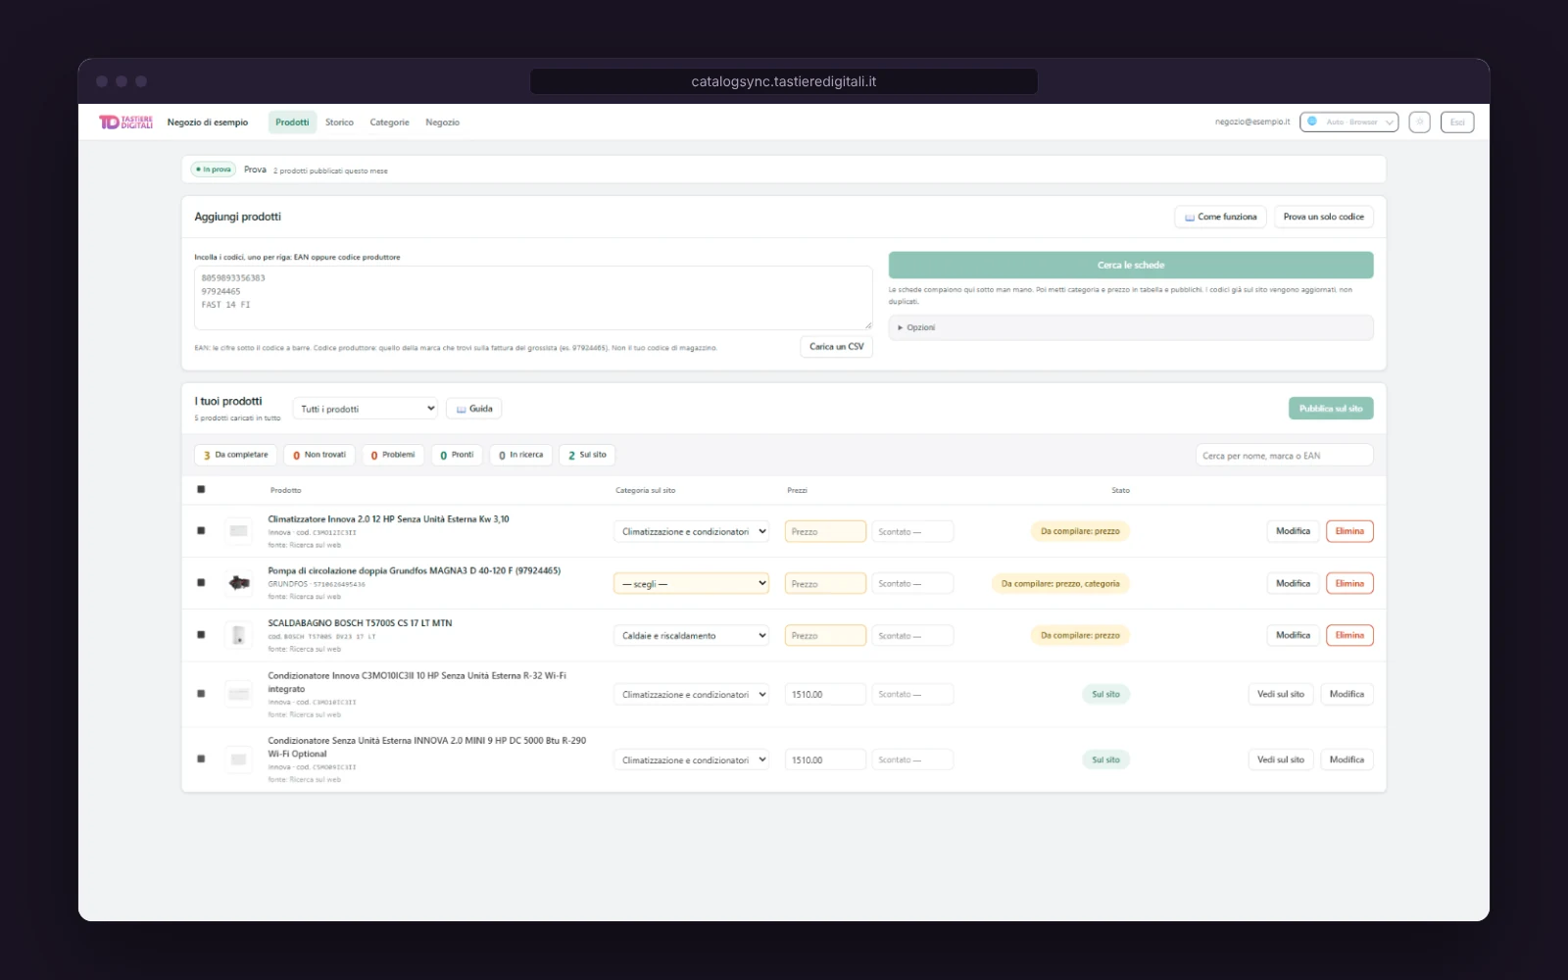Click Elimina for the Bosch scaldabagno row
Viewport: 1568px width, 980px height.
click(1349, 635)
